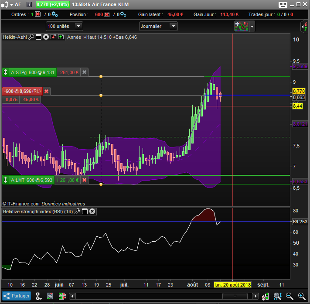Click the yellow 8,770 price axis label
This screenshot has height=304, width=310.
(x=299, y=91)
